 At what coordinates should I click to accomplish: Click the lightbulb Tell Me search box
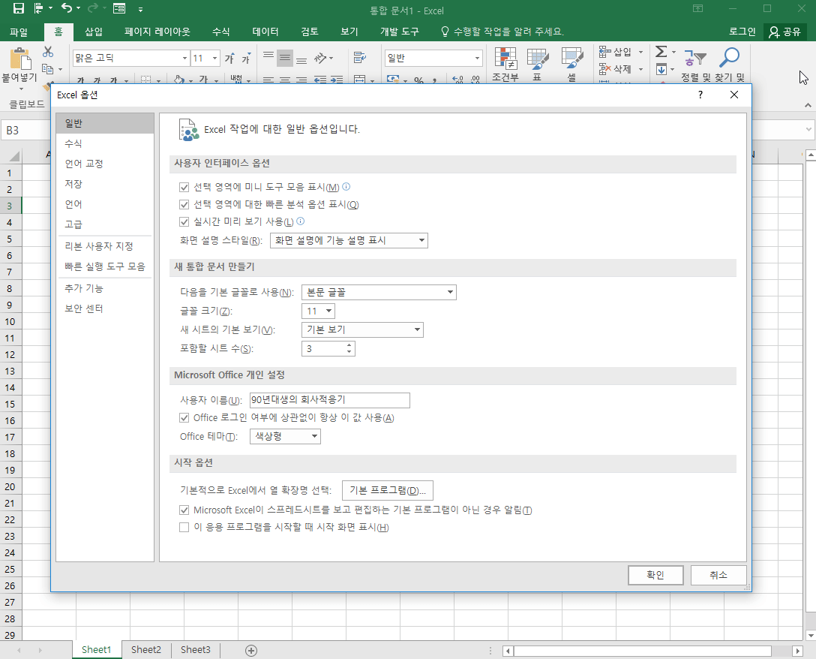coord(502,32)
